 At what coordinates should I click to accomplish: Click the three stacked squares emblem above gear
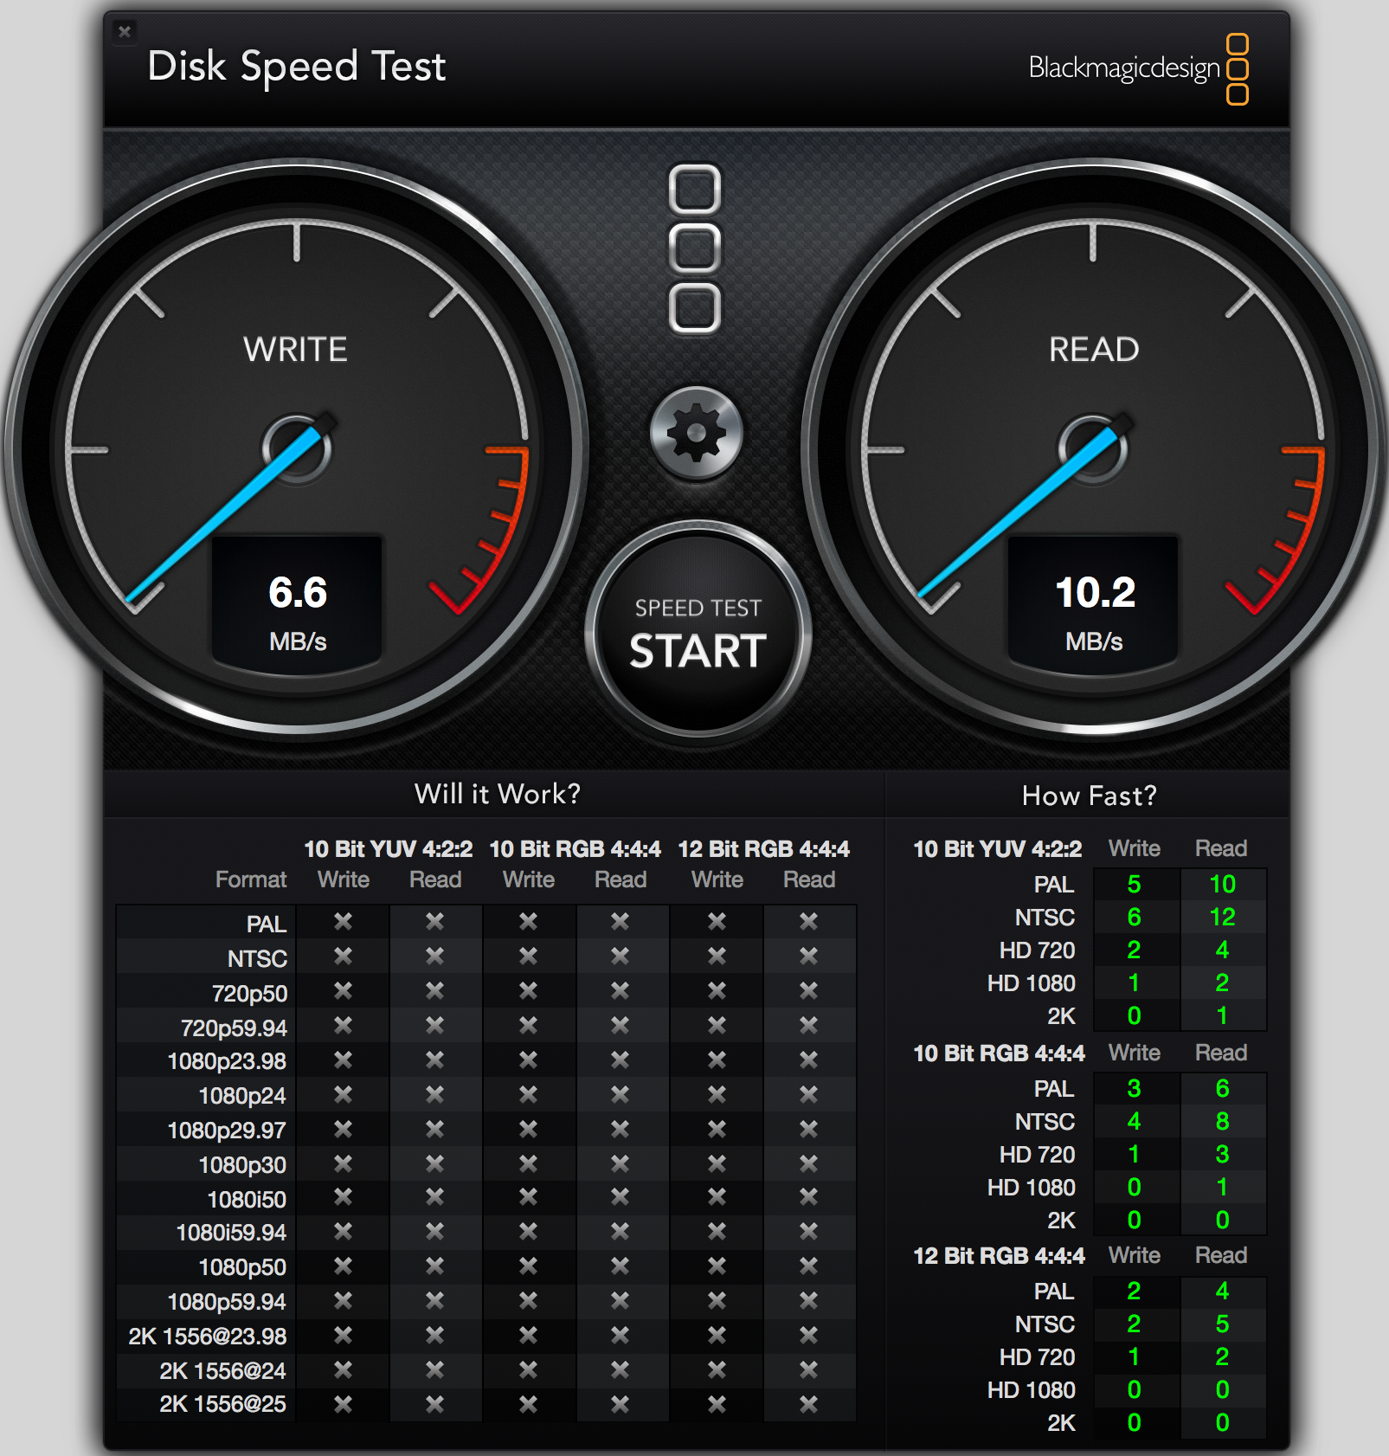point(694,248)
